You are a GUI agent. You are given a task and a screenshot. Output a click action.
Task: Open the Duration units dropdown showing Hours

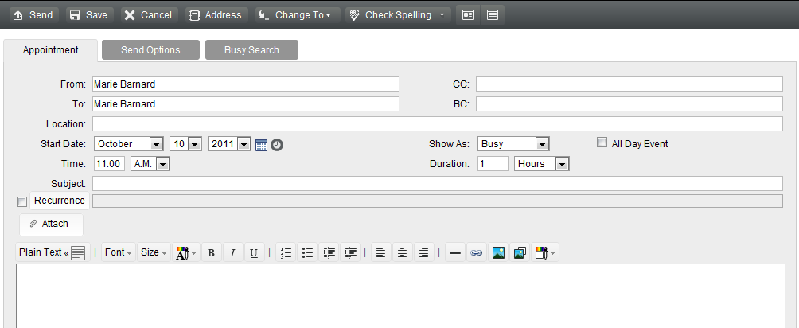pyautogui.click(x=562, y=164)
